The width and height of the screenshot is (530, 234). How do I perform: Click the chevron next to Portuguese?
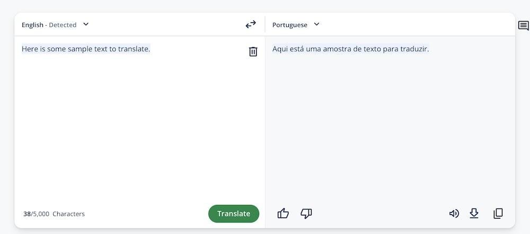tap(317, 24)
